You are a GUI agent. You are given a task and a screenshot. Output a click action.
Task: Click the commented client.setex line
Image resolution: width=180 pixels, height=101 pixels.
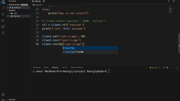click(74, 21)
